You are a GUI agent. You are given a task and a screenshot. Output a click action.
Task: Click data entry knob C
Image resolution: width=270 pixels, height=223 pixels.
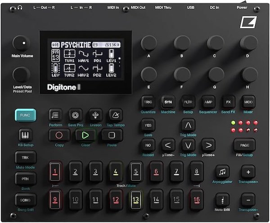(215, 43)
